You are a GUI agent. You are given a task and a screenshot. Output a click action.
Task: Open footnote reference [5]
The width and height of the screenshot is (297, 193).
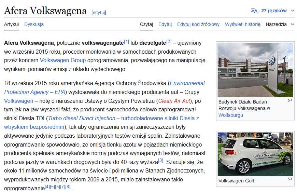[53, 187]
